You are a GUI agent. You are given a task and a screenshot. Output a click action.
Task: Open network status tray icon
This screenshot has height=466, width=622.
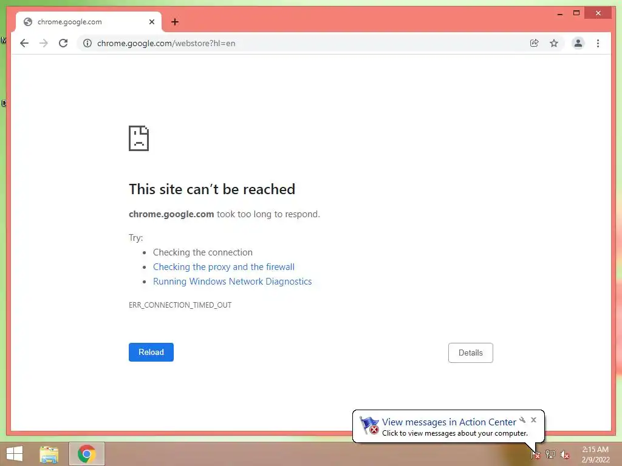[550, 454]
